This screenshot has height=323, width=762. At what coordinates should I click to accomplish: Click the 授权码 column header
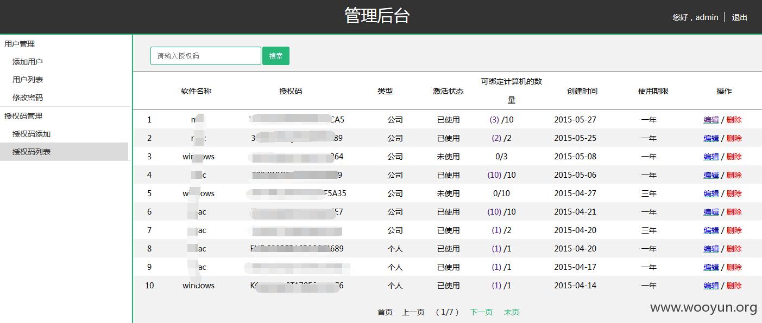(x=291, y=91)
